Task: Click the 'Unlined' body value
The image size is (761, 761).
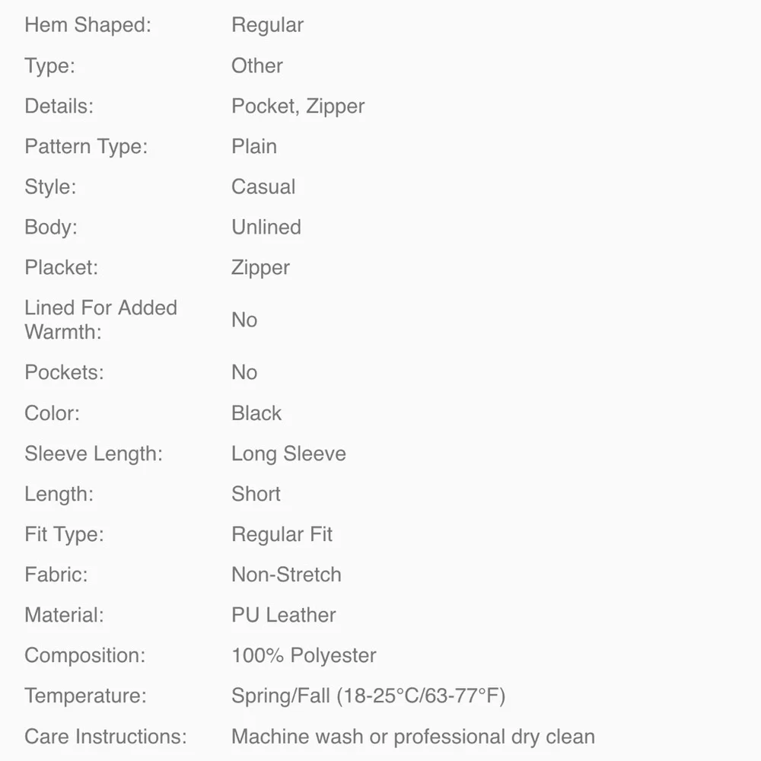Action: pos(266,228)
